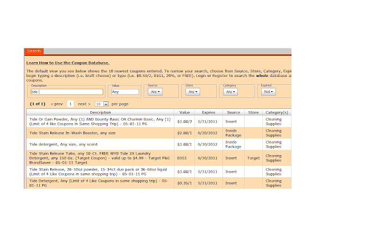Image resolution: width=365 pixels, height=228 pixels.
Task: Open the Search tab
Action: click(x=34, y=51)
